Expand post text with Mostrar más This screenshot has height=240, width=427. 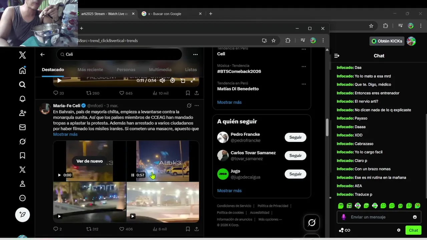click(65, 134)
